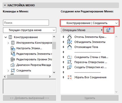The width and height of the screenshot is (122, 103).
Task: Click the Убрать Все Соединения icon
Action: point(70,77)
